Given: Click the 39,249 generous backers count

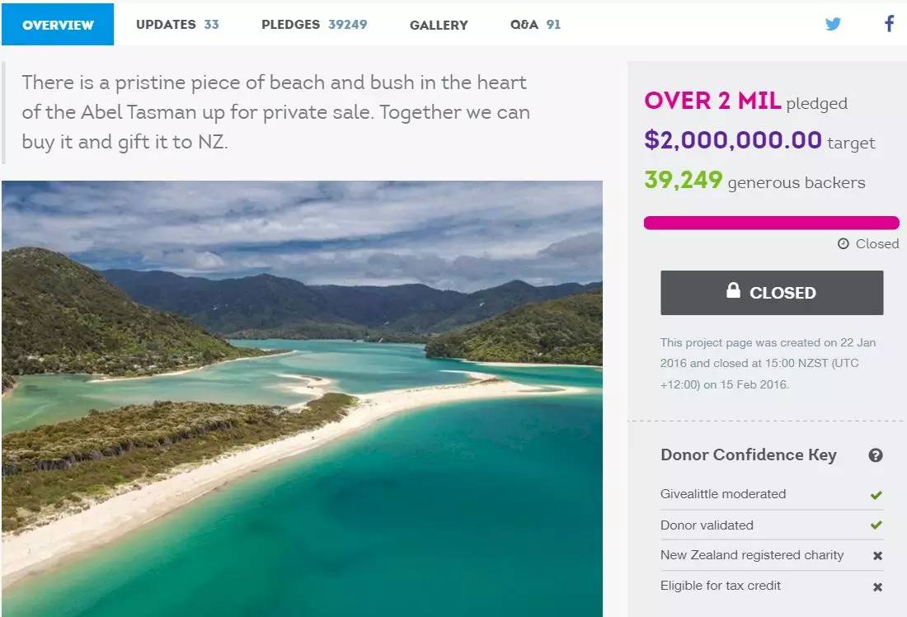Looking at the screenshot, I should pyautogui.click(x=754, y=181).
